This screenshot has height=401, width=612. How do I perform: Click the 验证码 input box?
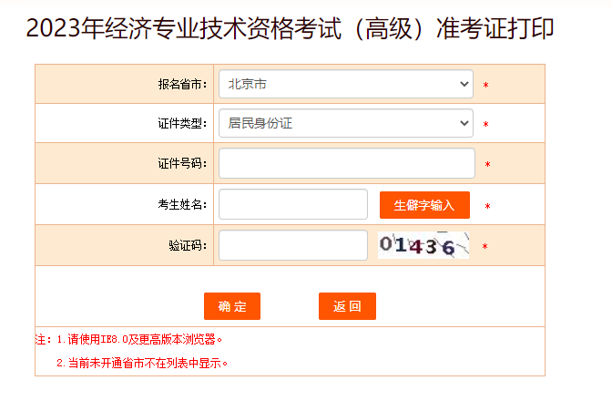pos(293,245)
